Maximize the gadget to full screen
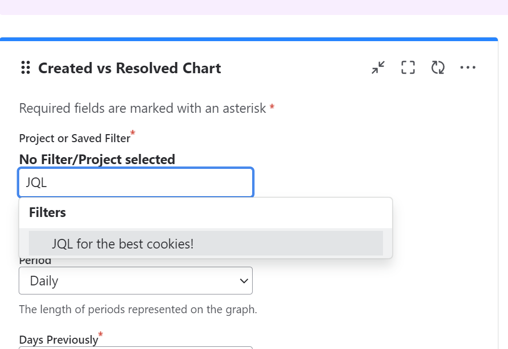The height and width of the screenshot is (349, 508). 408,67
